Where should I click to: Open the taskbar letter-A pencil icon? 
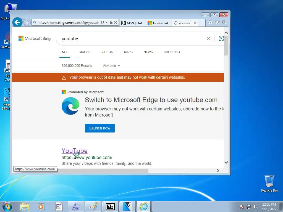76,206
